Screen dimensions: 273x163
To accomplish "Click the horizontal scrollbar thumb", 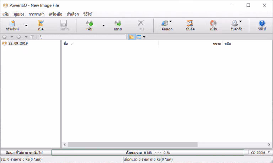I will 133,145.
